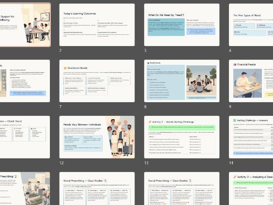The width and height of the screenshot is (273, 205).
Task: Open the Activity 2 Needs Sorting Challenge slide
Action: point(182,137)
